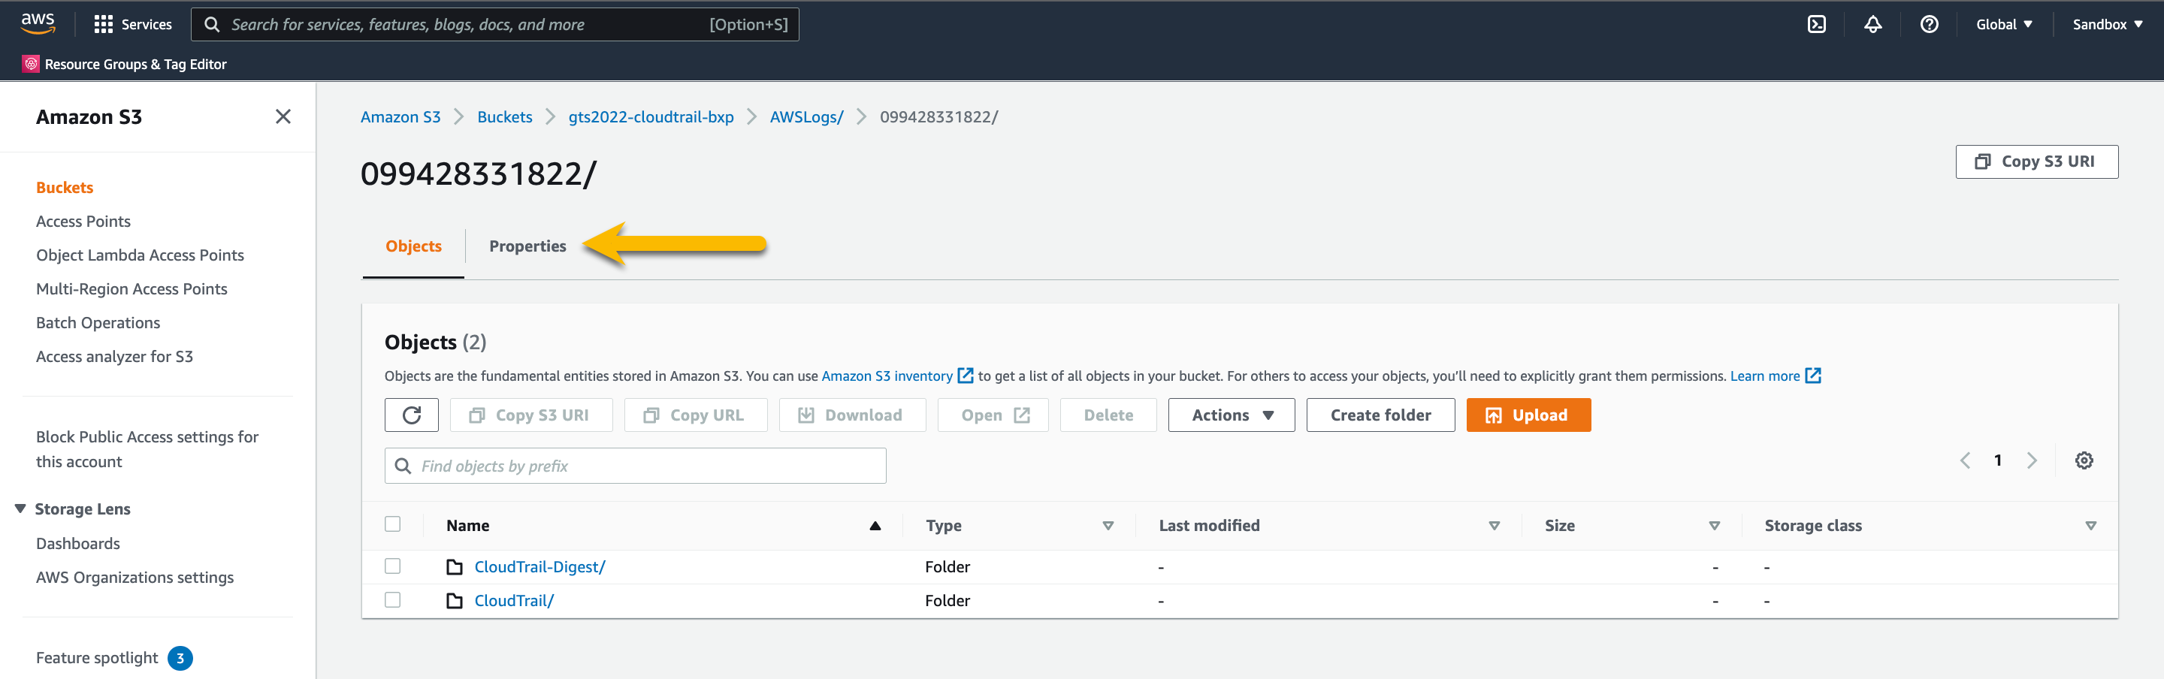This screenshot has height=679, width=2164.
Task: Click the help question mark icon
Action: (1929, 24)
